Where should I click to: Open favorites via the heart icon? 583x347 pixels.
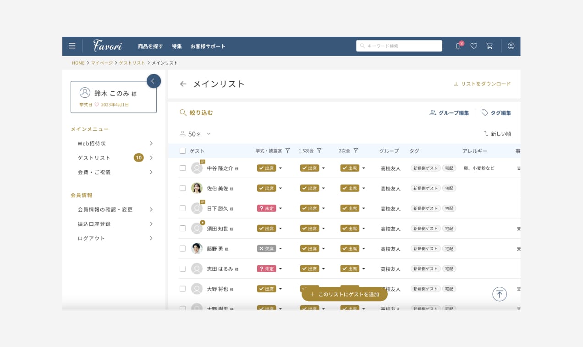(x=474, y=46)
